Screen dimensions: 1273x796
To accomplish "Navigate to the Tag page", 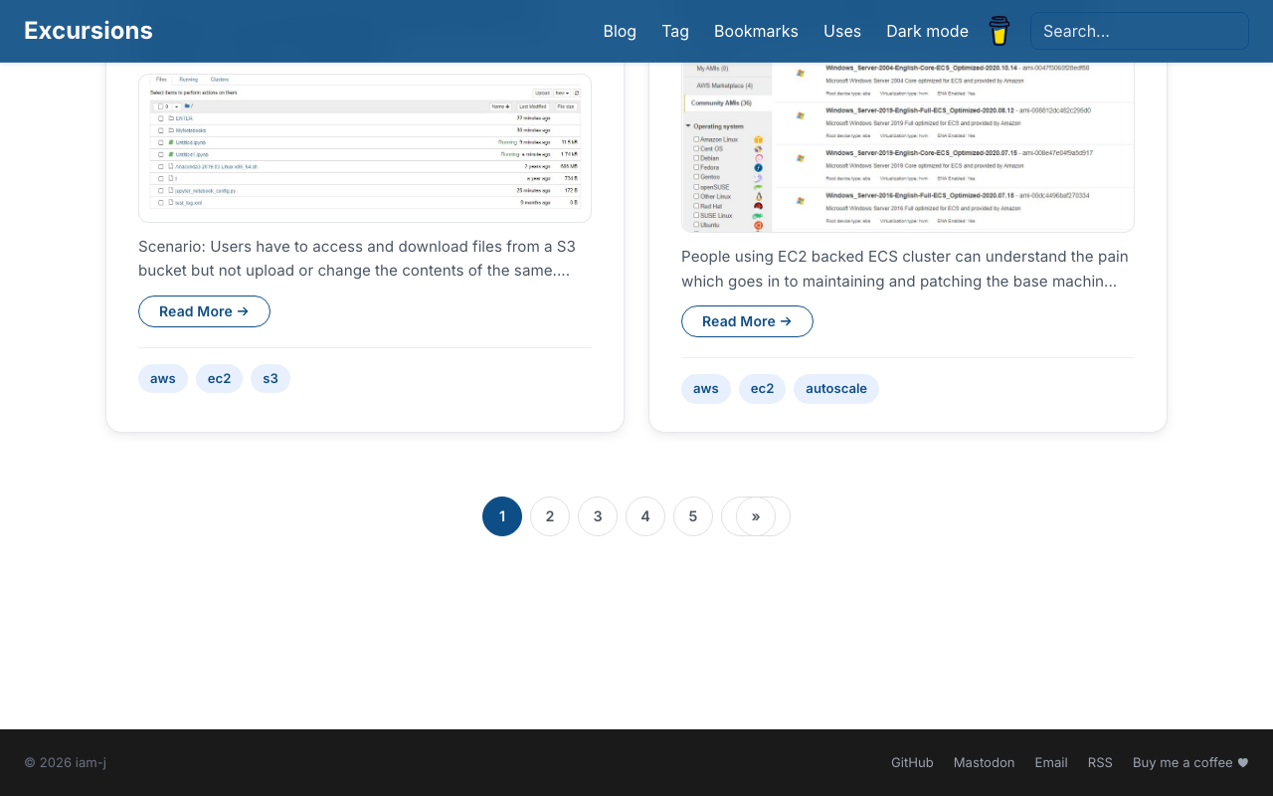I will pos(675,31).
